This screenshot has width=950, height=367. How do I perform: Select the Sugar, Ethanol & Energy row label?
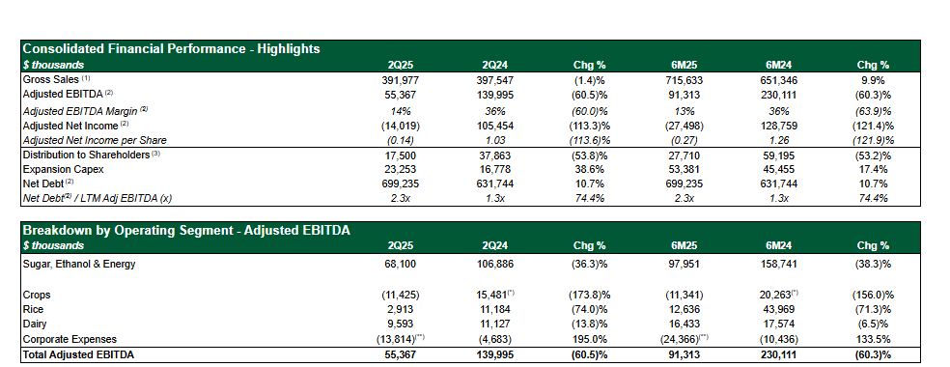[79, 264]
